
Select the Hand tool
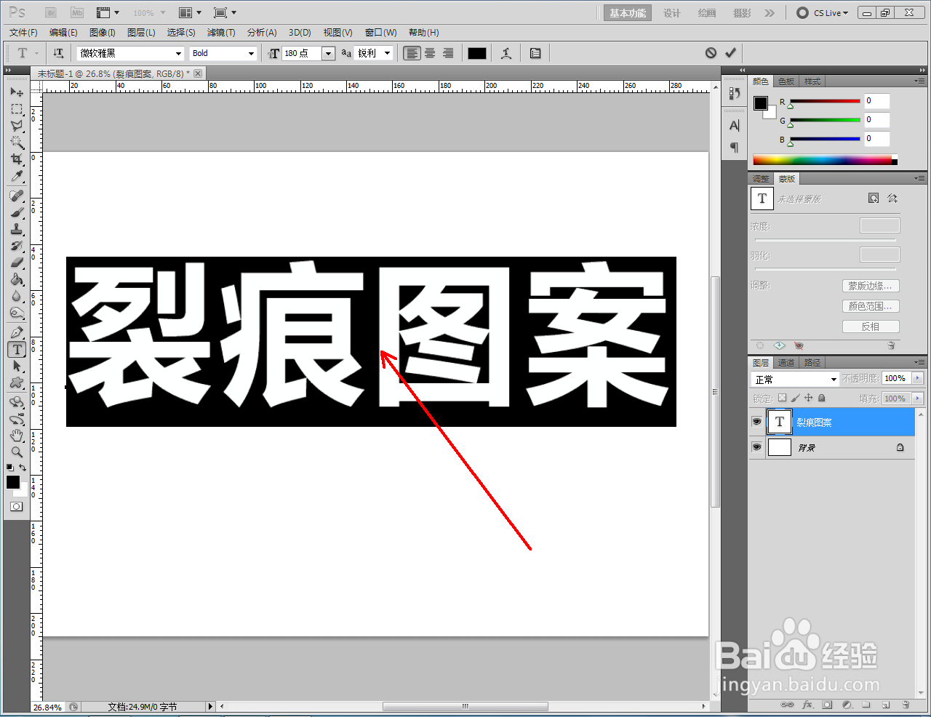(x=16, y=435)
